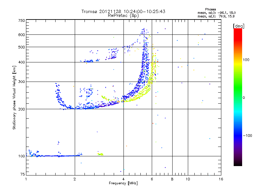Select the 'mean, sd,X: 79.9, 15.9' text
Image resolution: width=260 pixels, height=195 pixels.
[216, 16]
